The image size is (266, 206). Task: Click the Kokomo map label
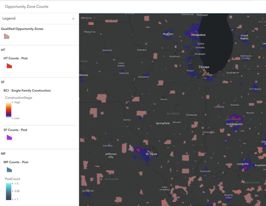click(235, 105)
